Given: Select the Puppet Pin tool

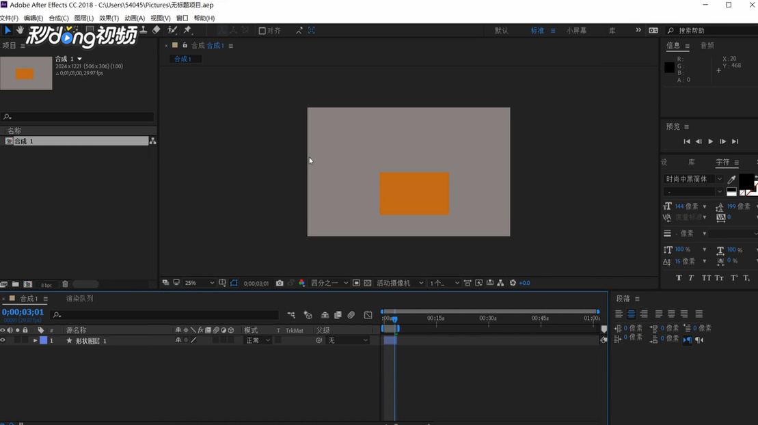Looking at the screenshot, I should pyautogui.click(x=187, y=30).
